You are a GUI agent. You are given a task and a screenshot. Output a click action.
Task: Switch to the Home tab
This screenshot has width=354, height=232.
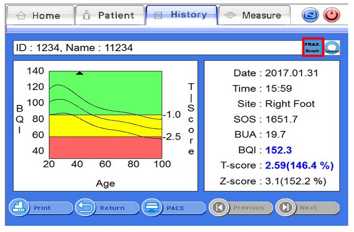point(40,15)
